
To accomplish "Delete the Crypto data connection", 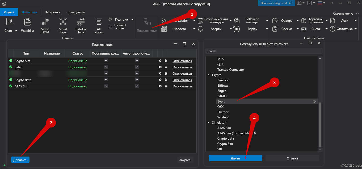I will 166,80.
